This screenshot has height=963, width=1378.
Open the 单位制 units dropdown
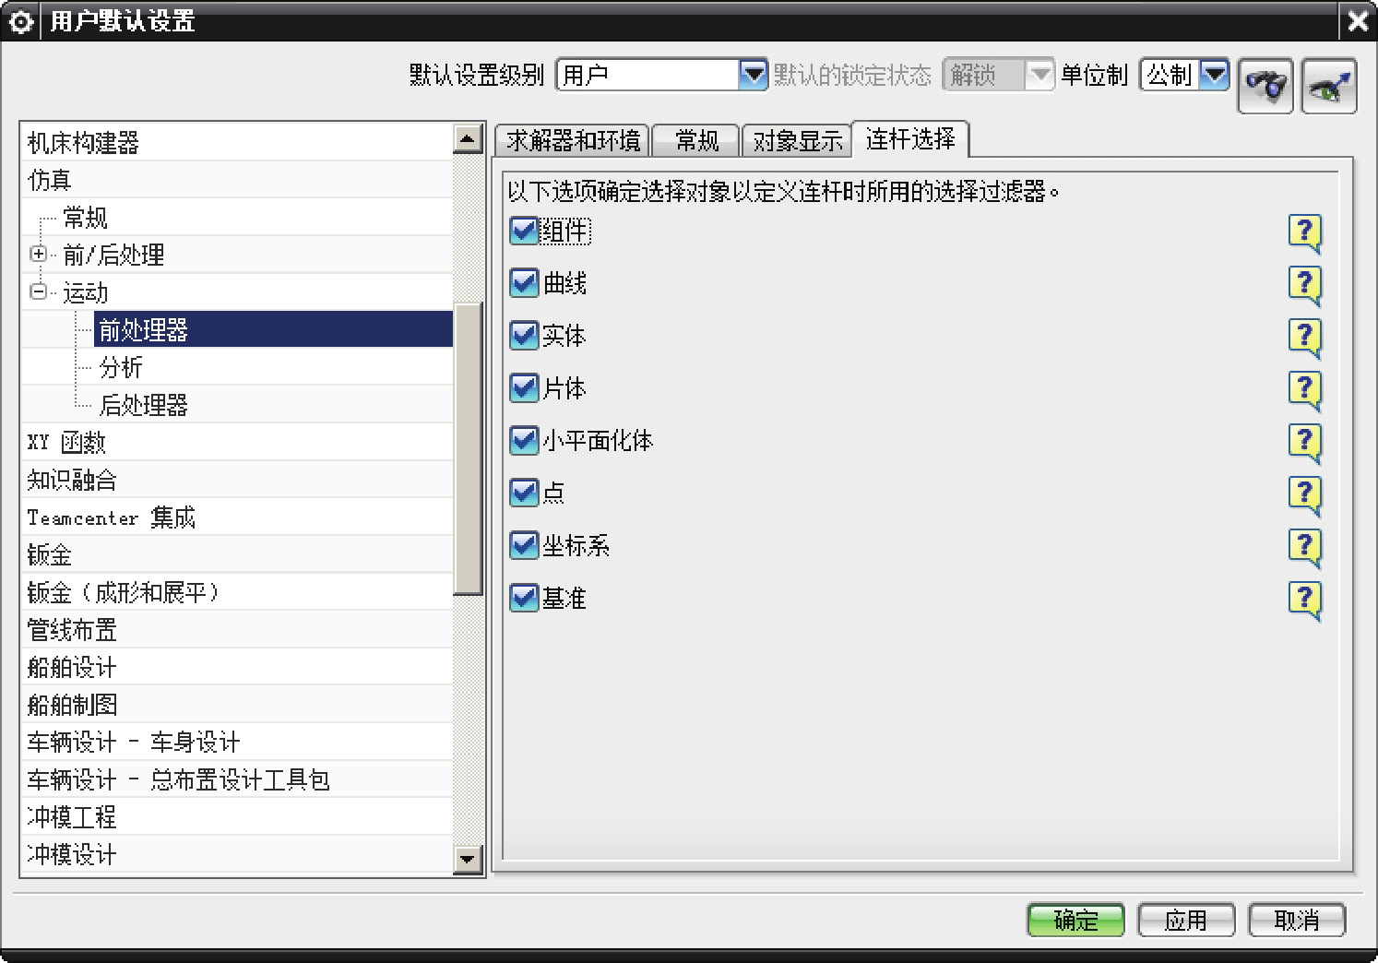[x=1215, y=75]
